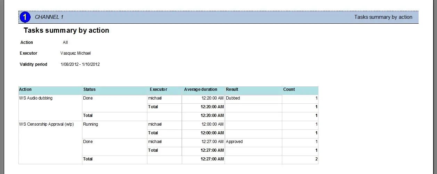Select the 'Tasks summary by action' text in the blue header bar
The width and height of the screenshot is (437, 174).
coord(383,17)
